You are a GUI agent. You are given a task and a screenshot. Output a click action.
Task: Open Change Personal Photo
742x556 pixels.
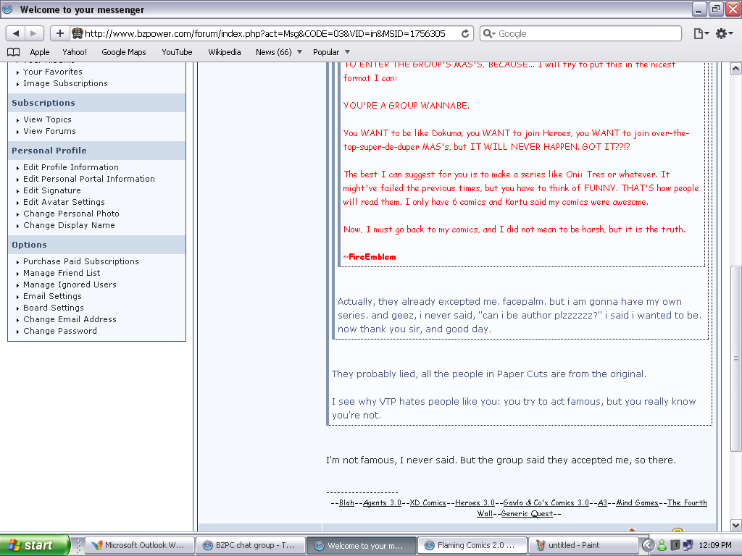tap(71, 214)
